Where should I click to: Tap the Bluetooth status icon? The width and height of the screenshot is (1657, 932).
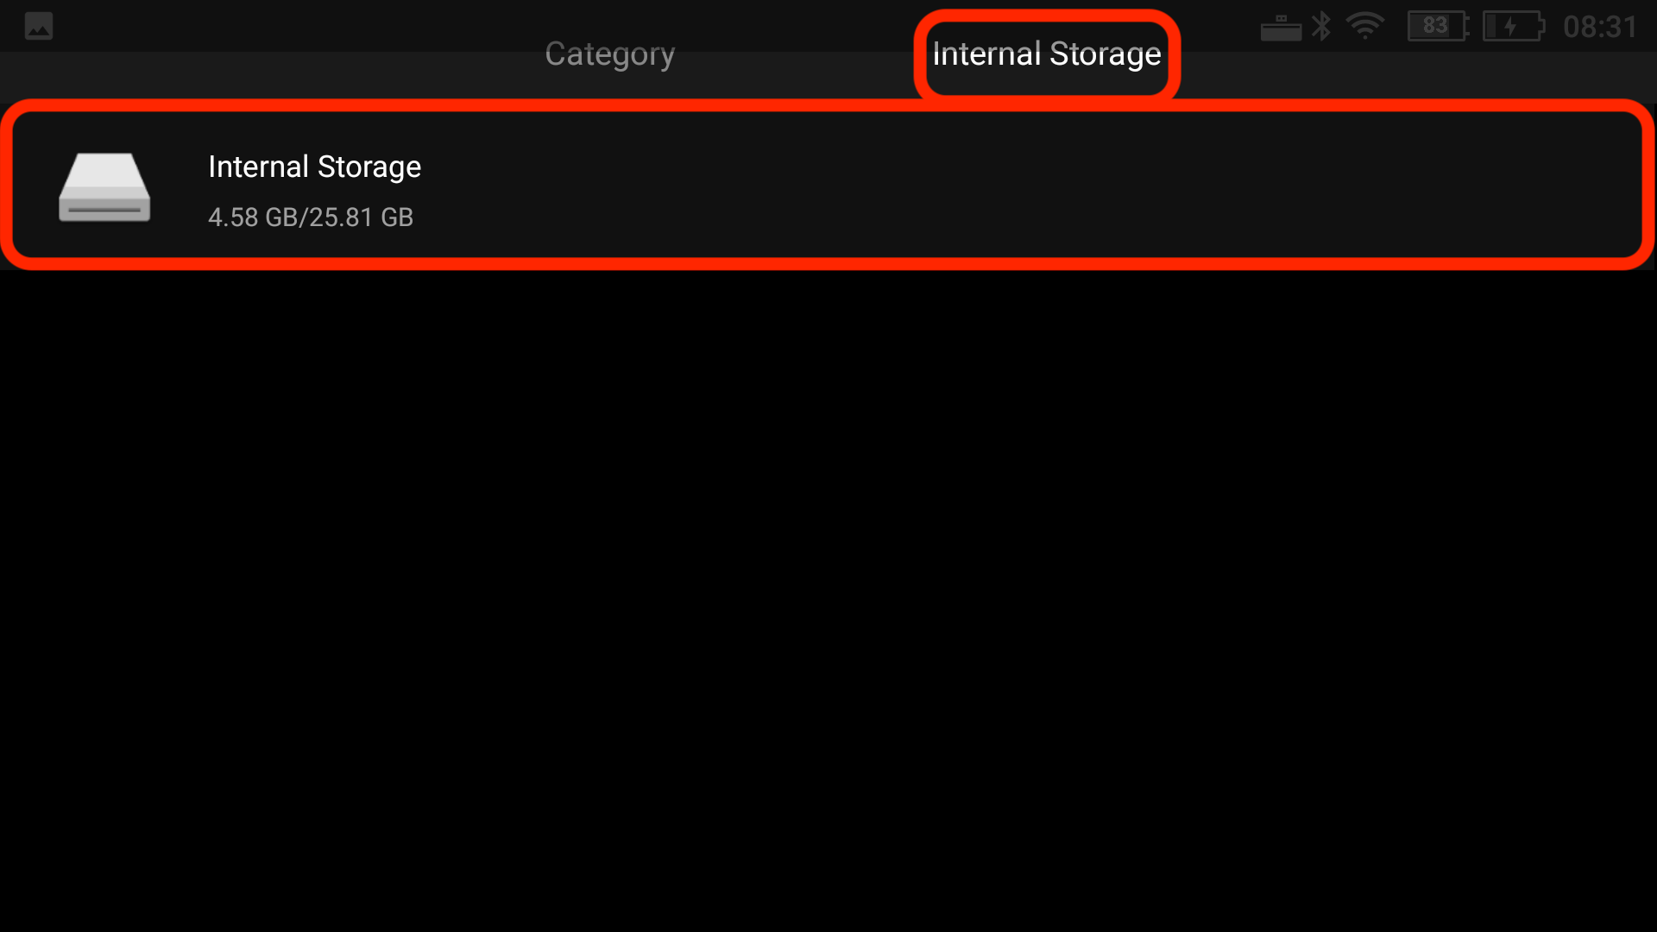click(1321, 26)
